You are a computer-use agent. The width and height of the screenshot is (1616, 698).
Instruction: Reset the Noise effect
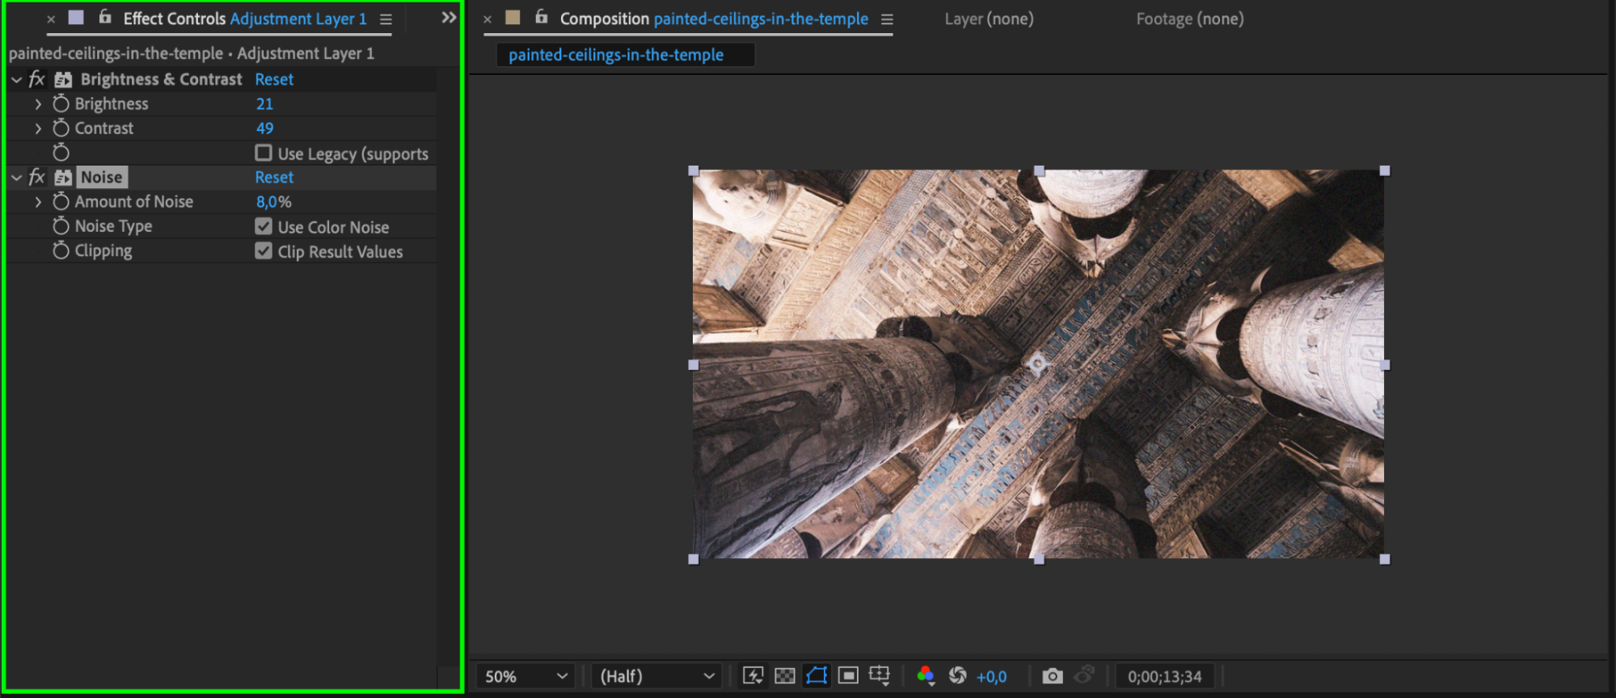274,177
